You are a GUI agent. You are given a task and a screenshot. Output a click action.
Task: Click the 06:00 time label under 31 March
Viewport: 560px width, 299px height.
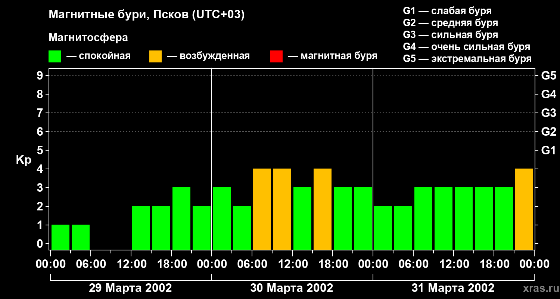tap(413, 264)
